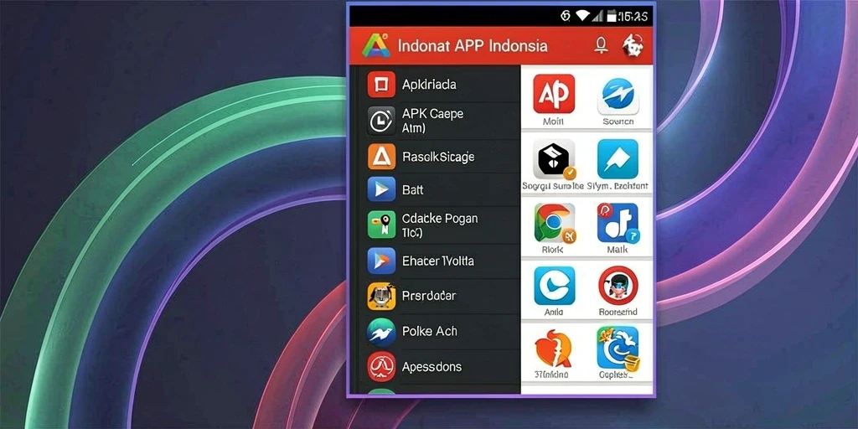Open the light-blue arrow Slym app tile
Viewport: 858px width, 429px height.
pos(618,158)
